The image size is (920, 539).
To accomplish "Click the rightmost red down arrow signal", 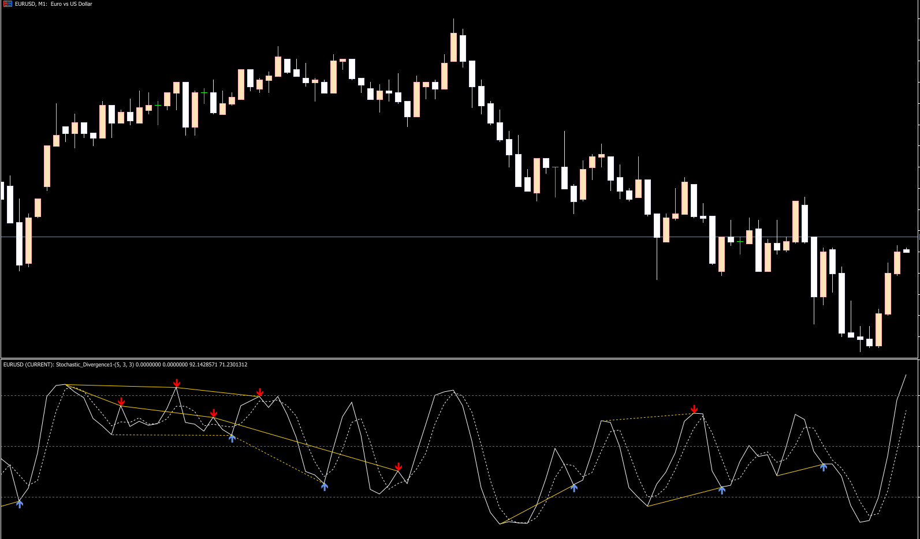I will point(694,409).
